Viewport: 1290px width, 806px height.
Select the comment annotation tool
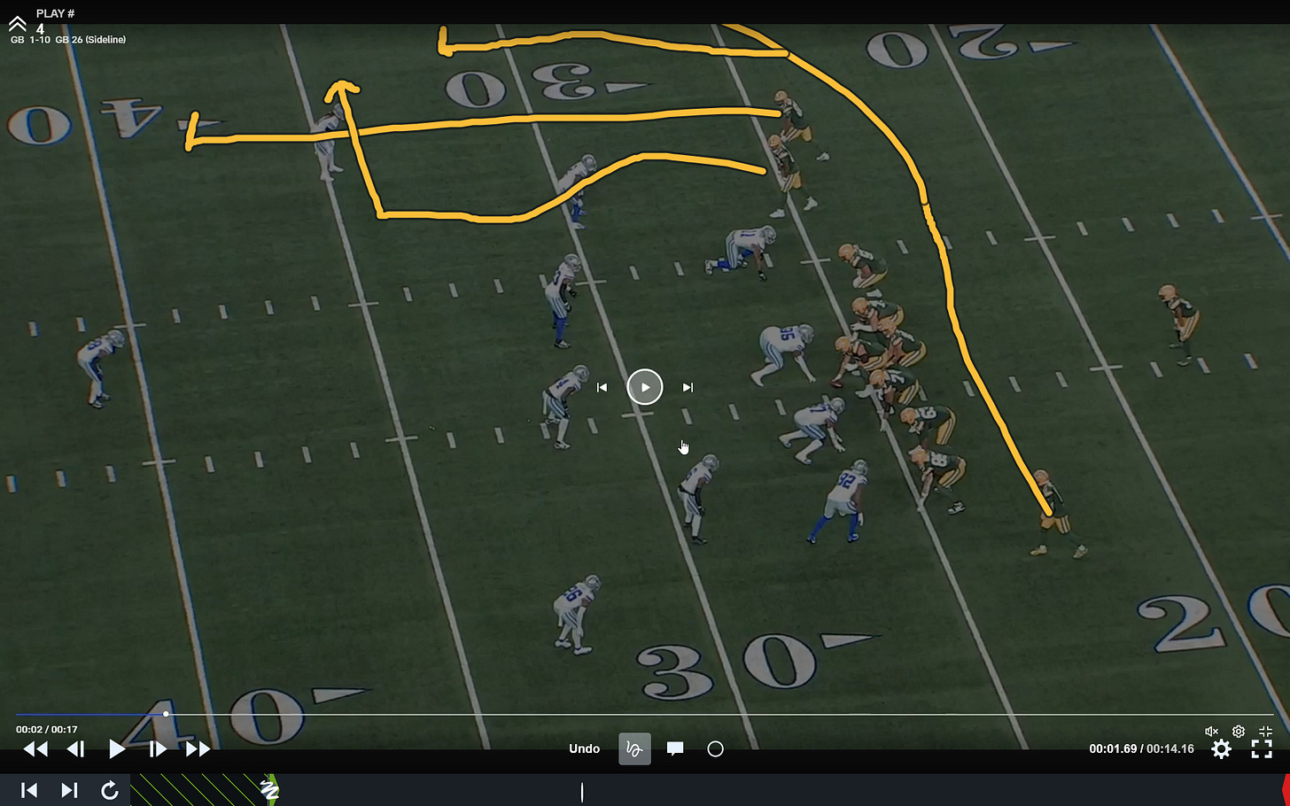[675, 748]
